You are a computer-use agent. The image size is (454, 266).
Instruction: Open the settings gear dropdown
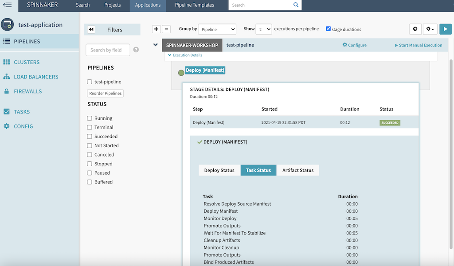(430, 29)
